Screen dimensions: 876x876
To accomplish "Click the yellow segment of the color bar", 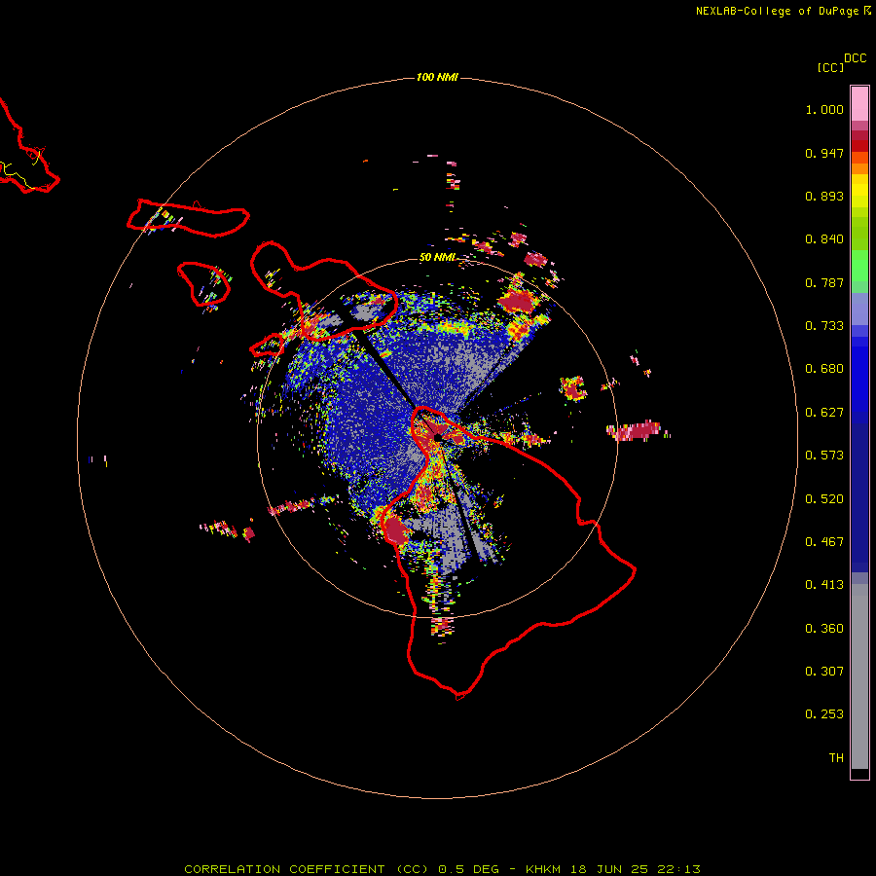I will [x=859, y=191].
